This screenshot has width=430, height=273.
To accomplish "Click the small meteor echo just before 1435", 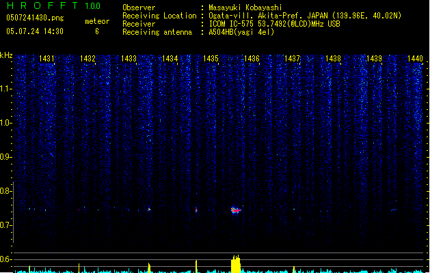I will pyautogui.click(x=196, y=210).
